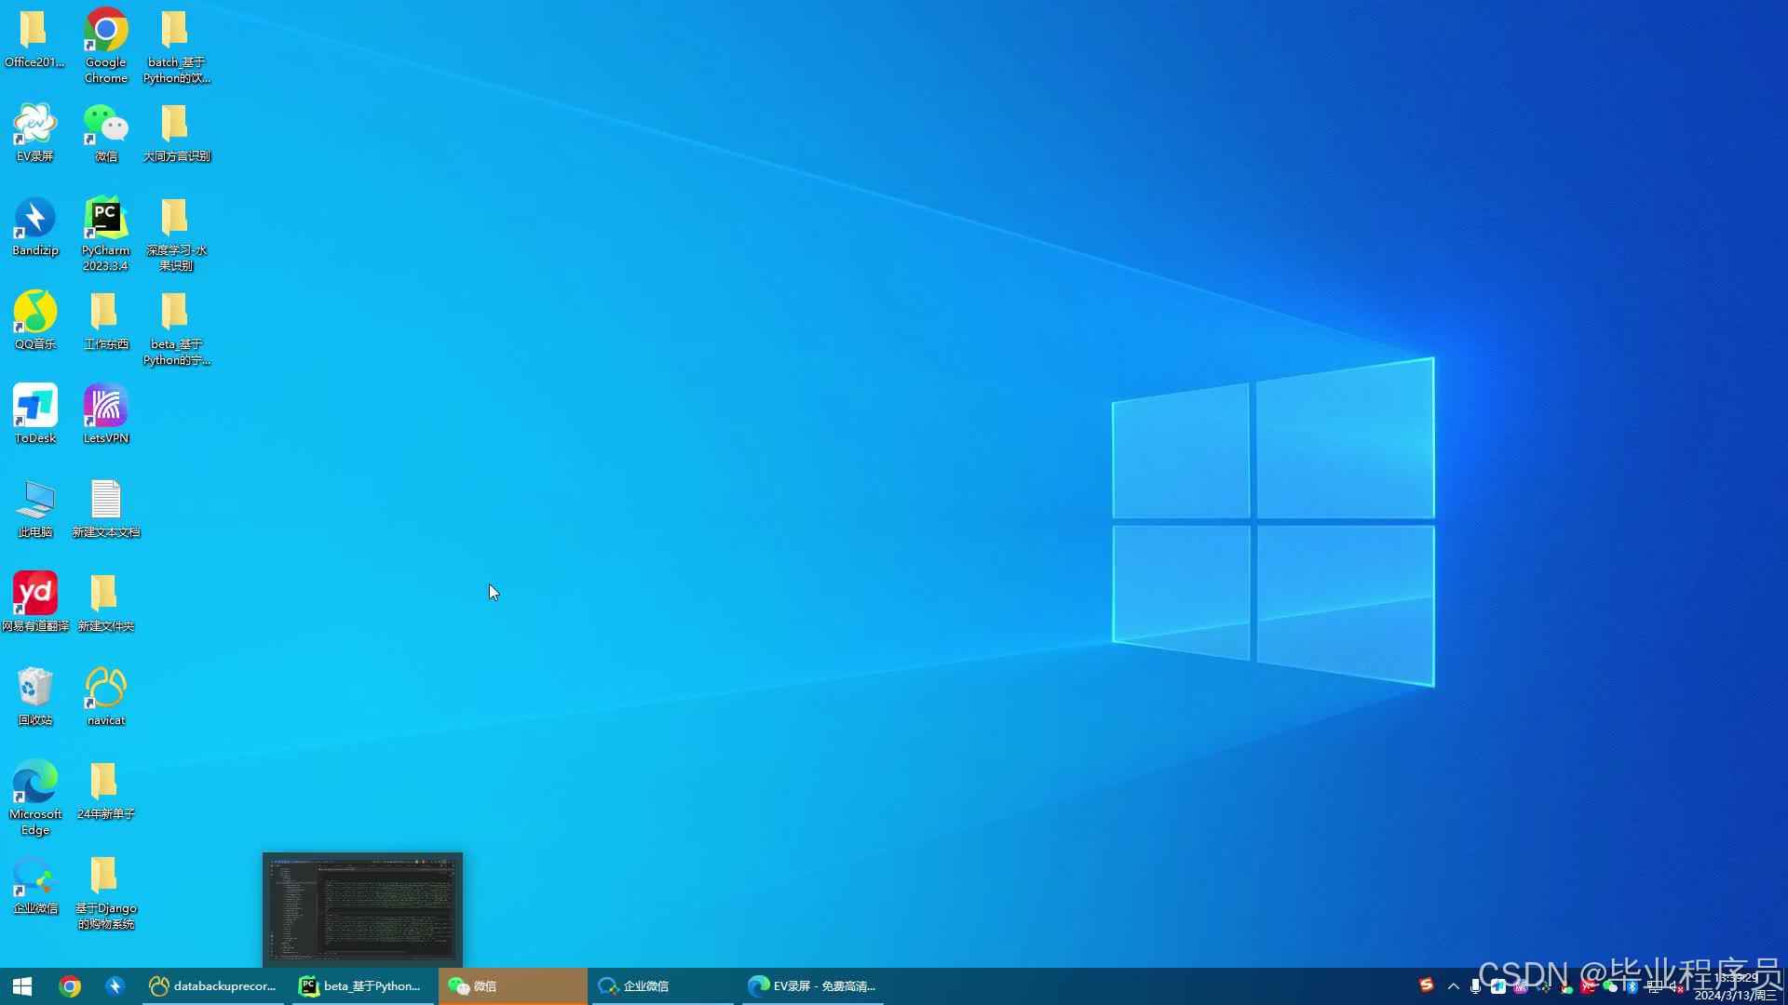Switch to 企业微信 taskbar window
Screen dimensions: 1788x1005
tap(644, 986)
